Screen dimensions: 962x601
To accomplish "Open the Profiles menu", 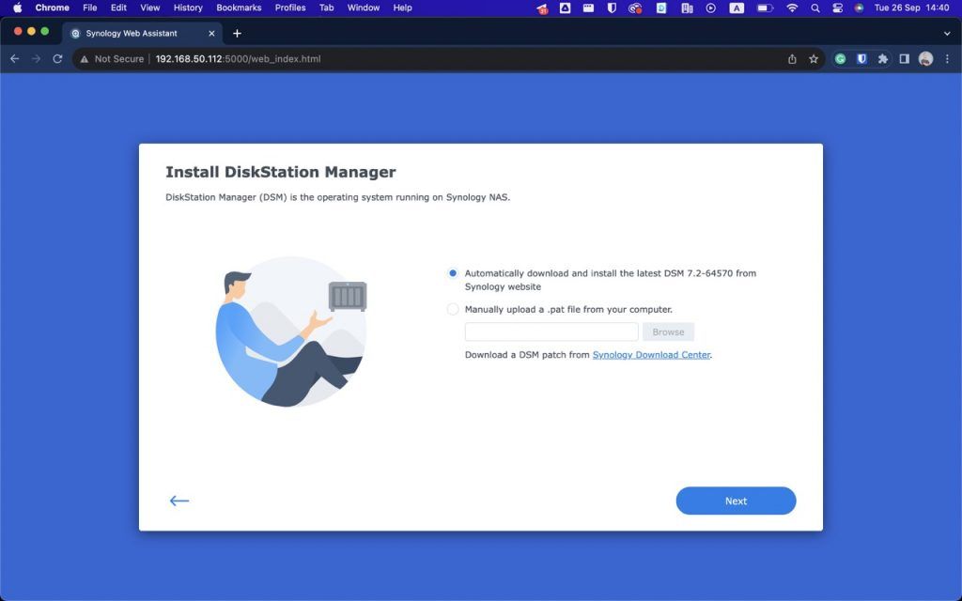I will (x=290, y=8).
